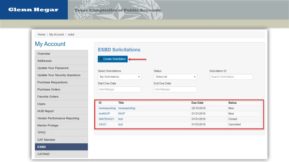This screenshot has width=289, height=162.
Task: Click the My Account page heading
Action: (x=50, y=44)
